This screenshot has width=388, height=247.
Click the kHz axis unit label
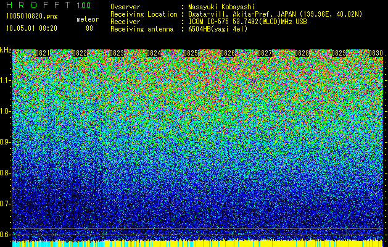pyautogui.click(x=6, y=50)
